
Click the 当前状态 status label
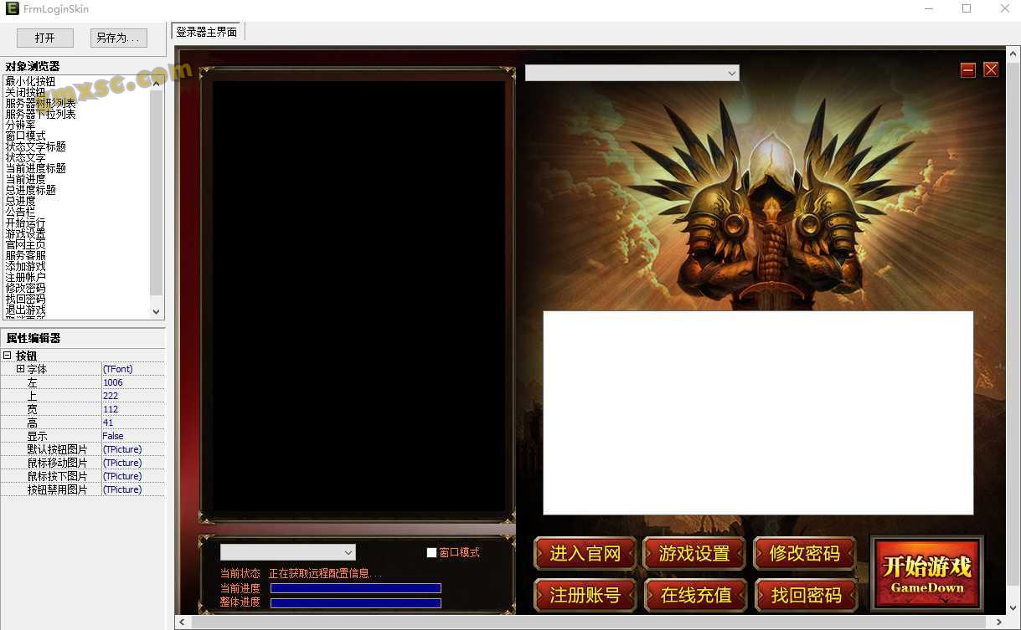click(240, 574)
